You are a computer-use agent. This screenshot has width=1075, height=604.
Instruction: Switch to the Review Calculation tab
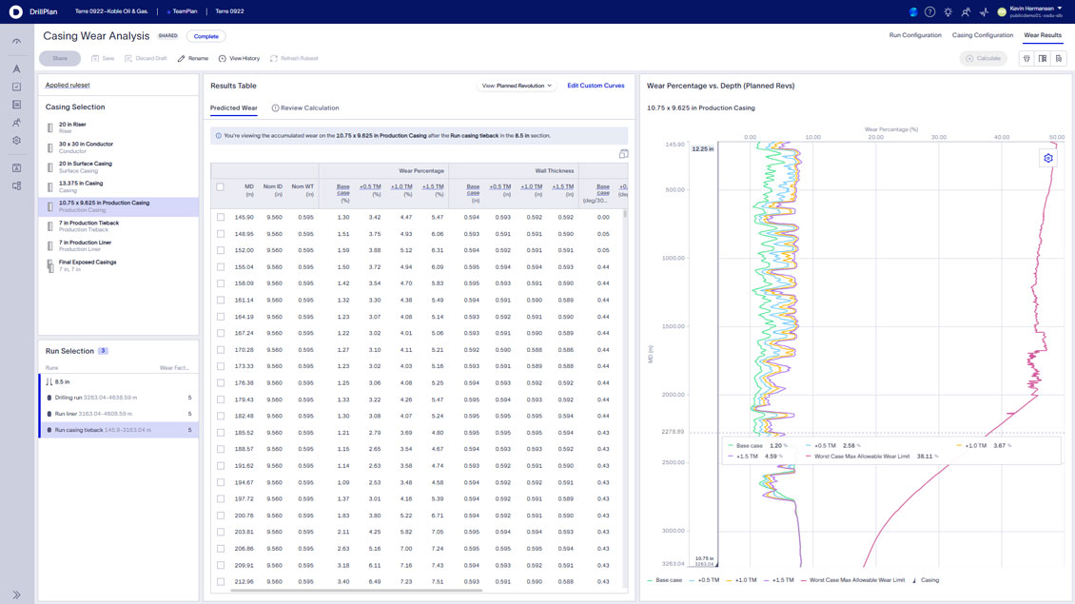click(305, 107)
